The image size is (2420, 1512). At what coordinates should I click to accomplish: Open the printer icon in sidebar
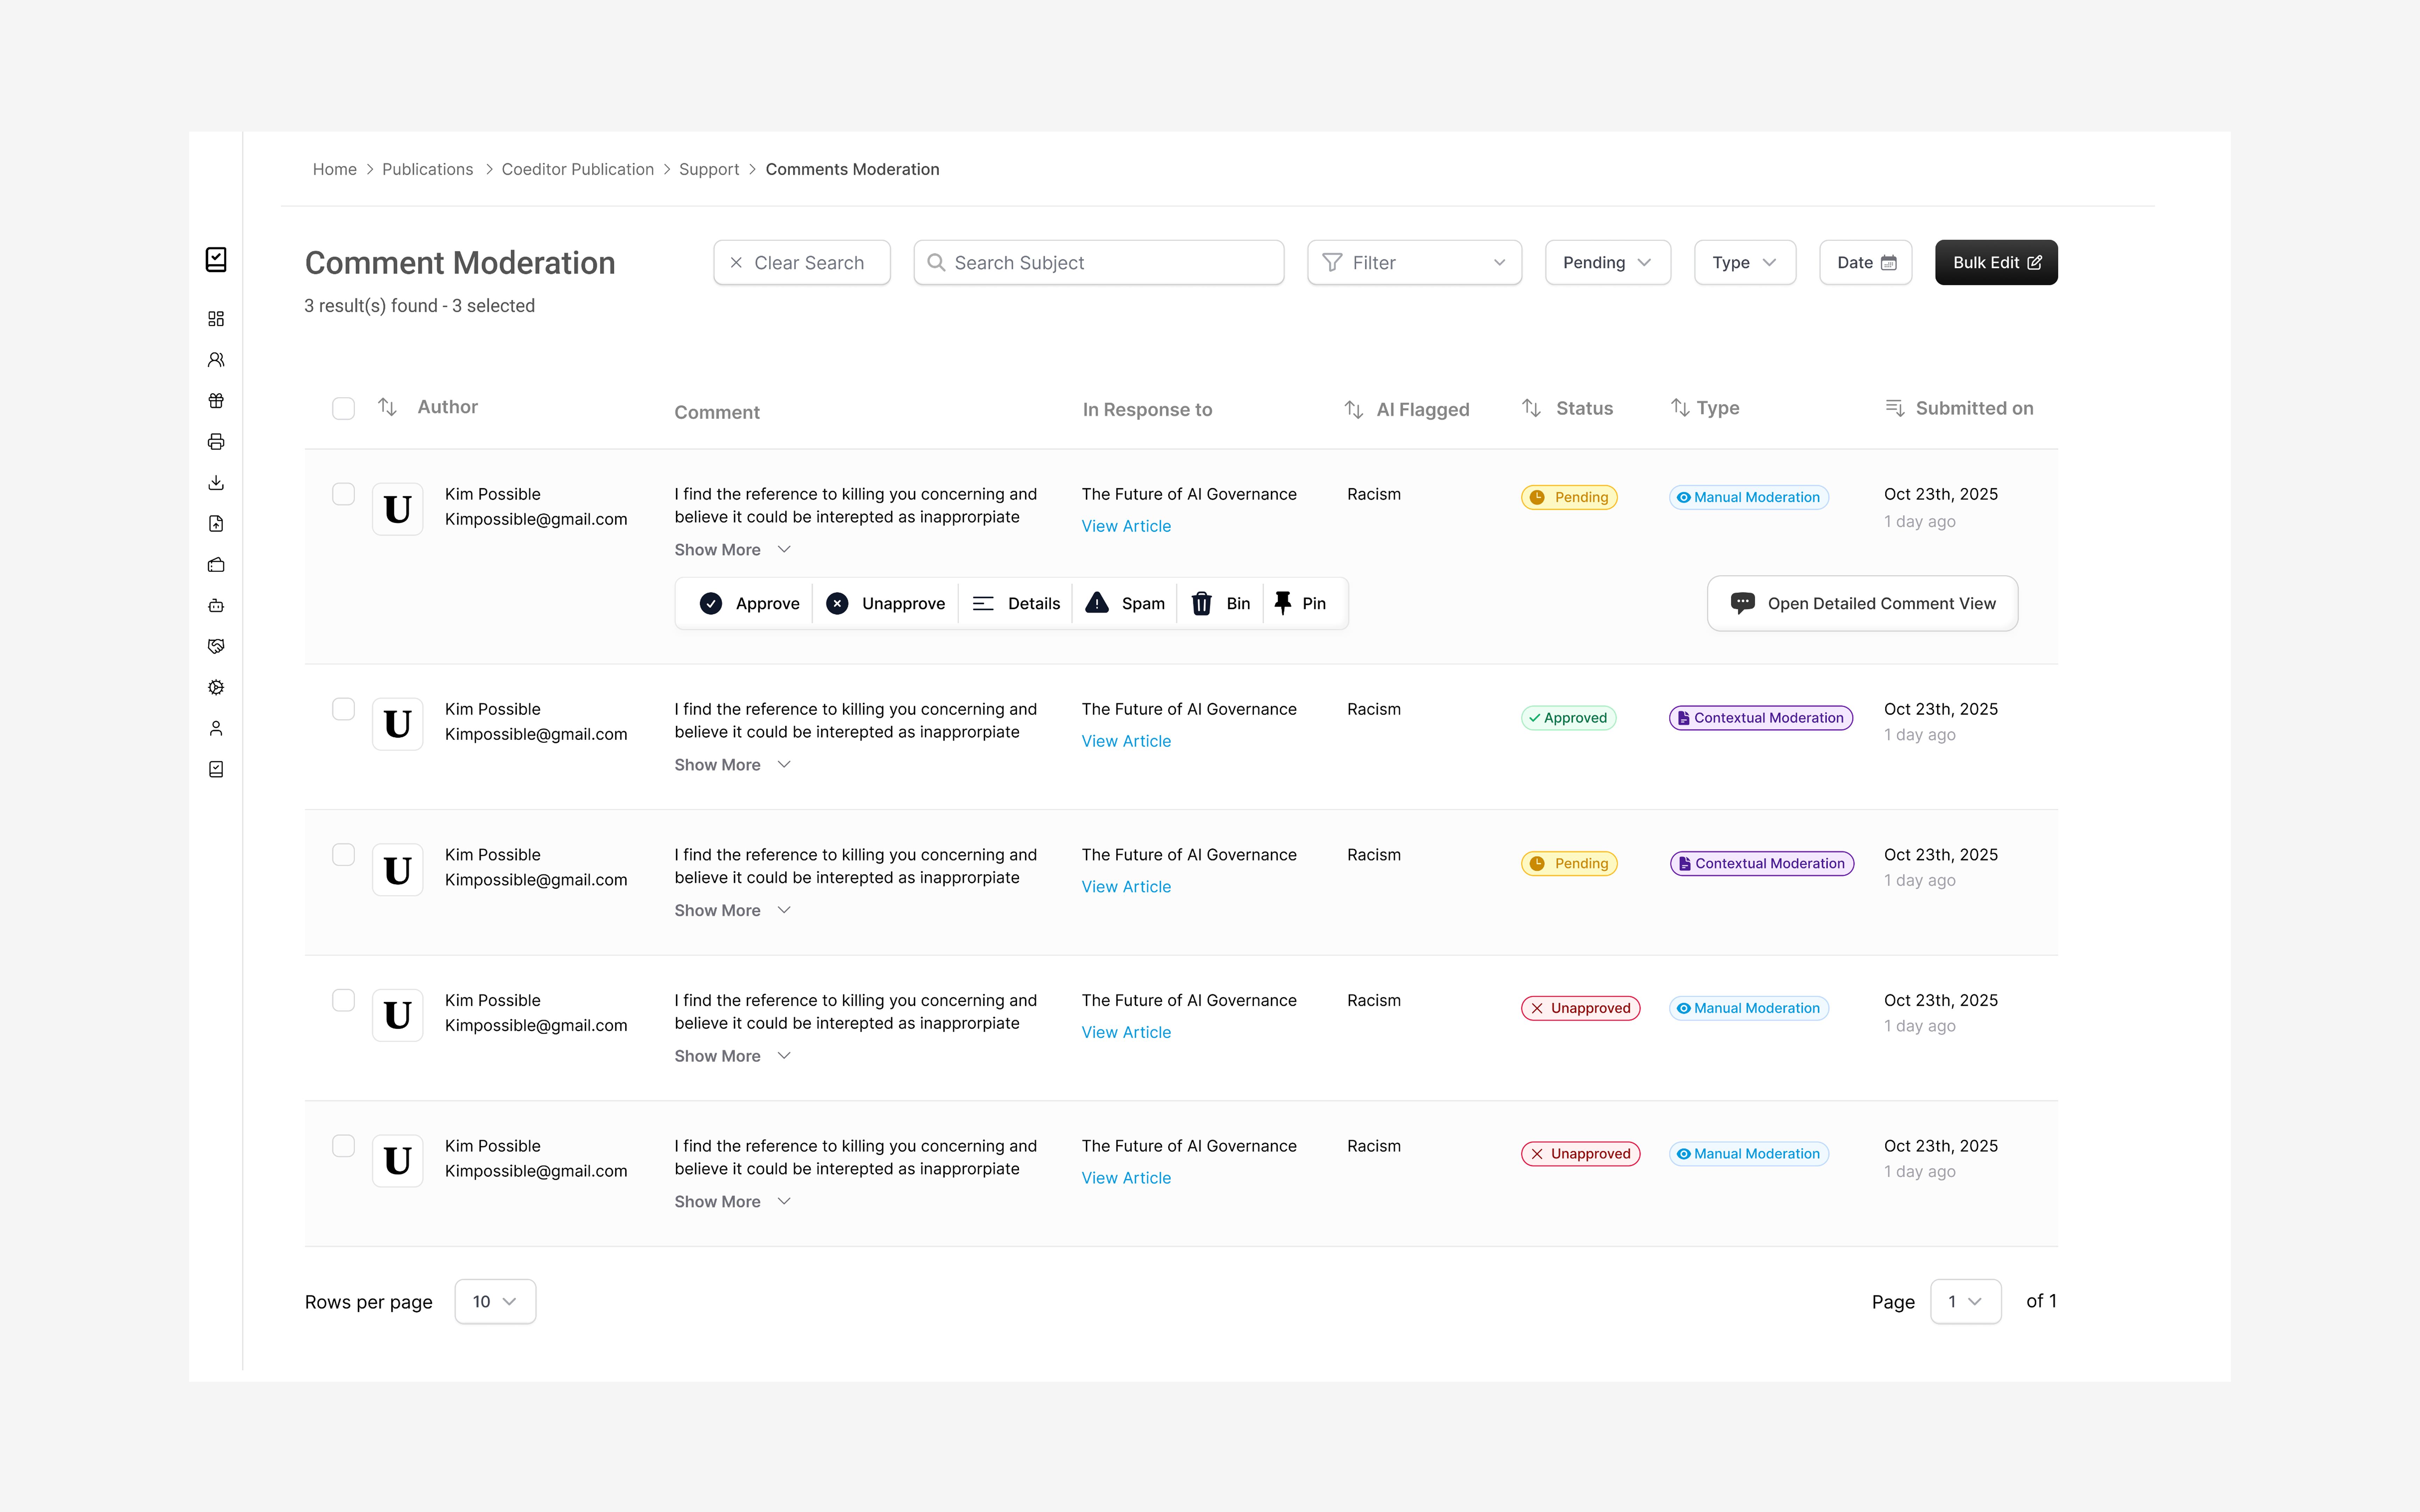(x=216, y=442)
